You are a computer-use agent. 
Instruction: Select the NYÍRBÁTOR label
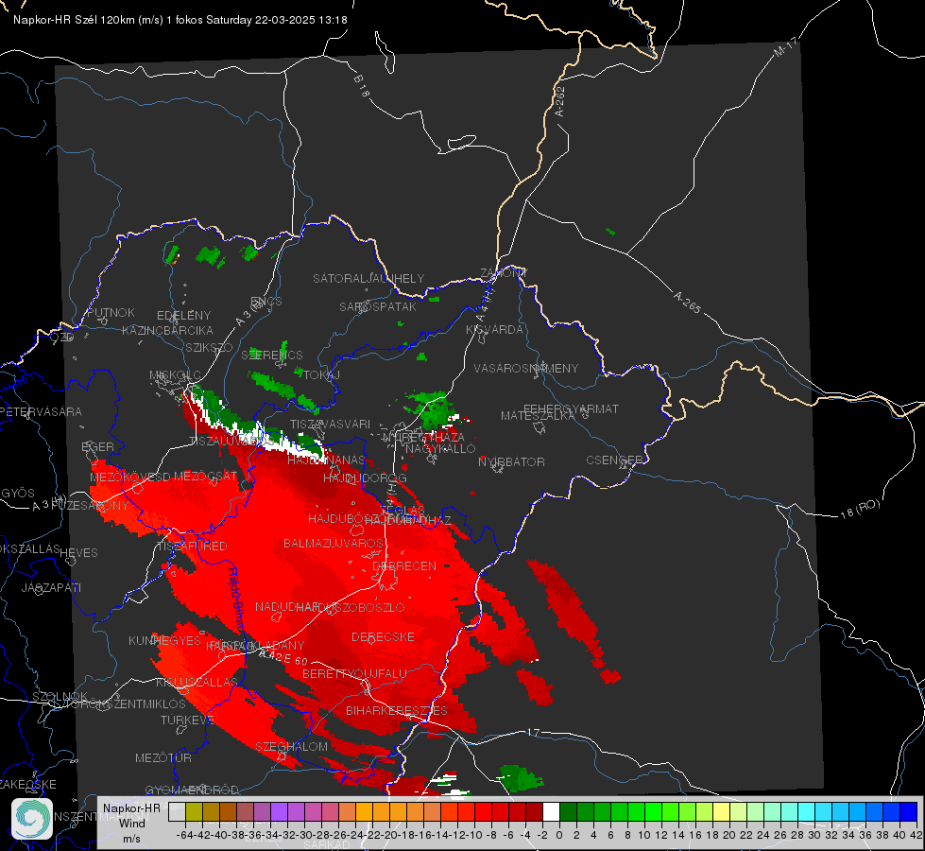click(511, 461)
